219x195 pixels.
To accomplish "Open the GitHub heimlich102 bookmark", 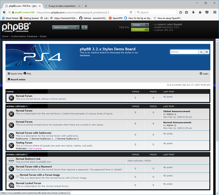I will point(93,18).
